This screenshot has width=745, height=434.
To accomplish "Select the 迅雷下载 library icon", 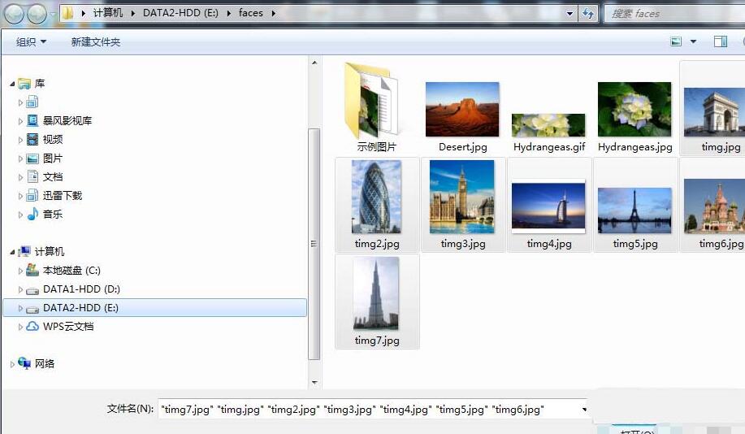I will 32,195.
